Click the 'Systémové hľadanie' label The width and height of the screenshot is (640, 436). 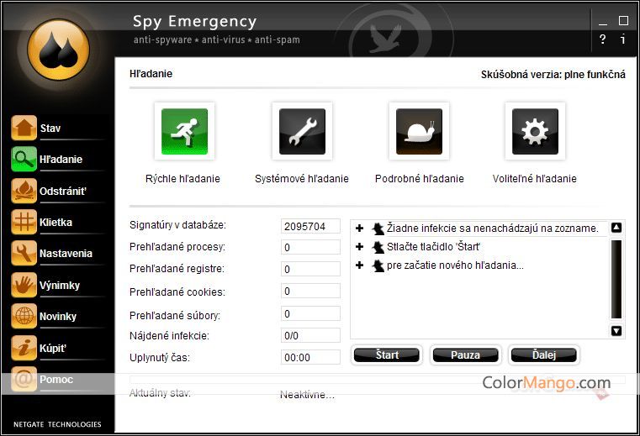[x=302, y=179]
